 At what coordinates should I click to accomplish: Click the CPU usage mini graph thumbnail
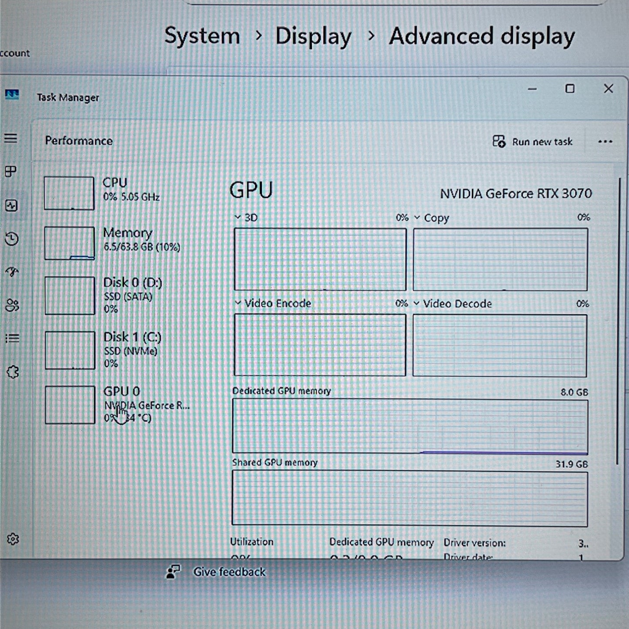[69, 193]
